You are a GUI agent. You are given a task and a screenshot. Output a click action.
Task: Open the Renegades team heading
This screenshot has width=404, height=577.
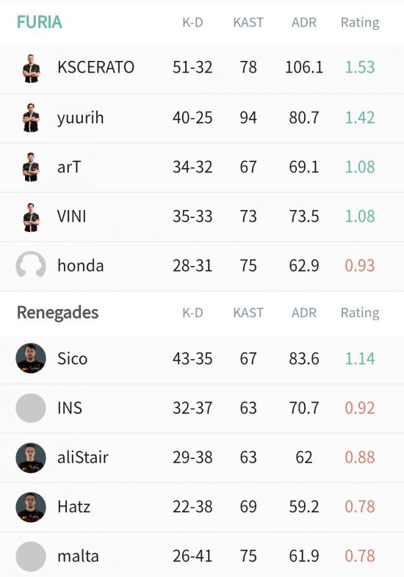[58, 313]
